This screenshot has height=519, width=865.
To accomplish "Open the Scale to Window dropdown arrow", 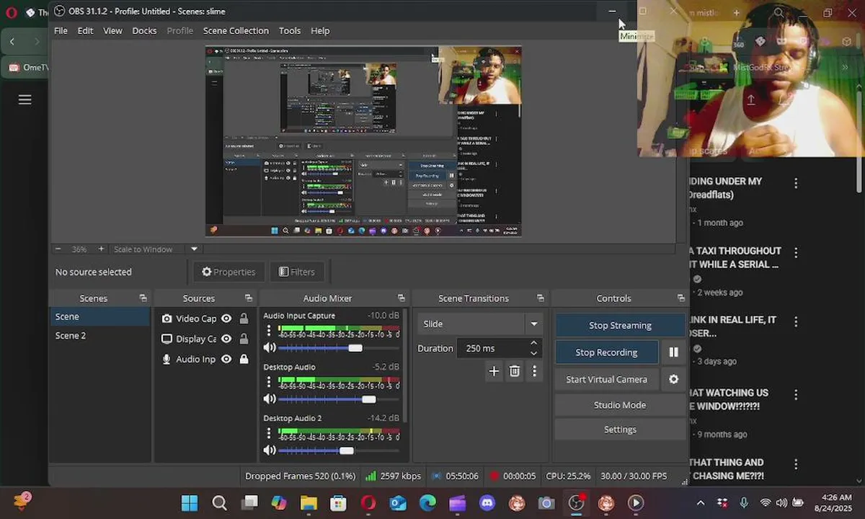I will (x=194, y=249).
